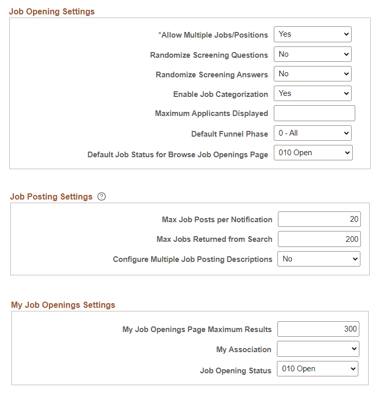The image size is (380, 396).
Task: Click the Randomize Screening Questions label
Action: click(x=209, y=55)
